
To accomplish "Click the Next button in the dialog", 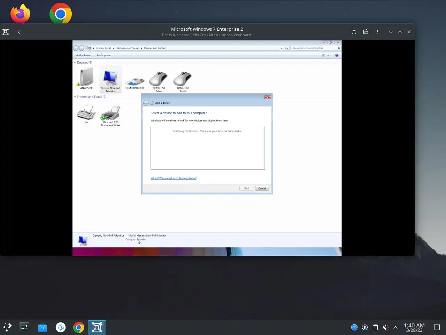I will (x=246, y=188).
